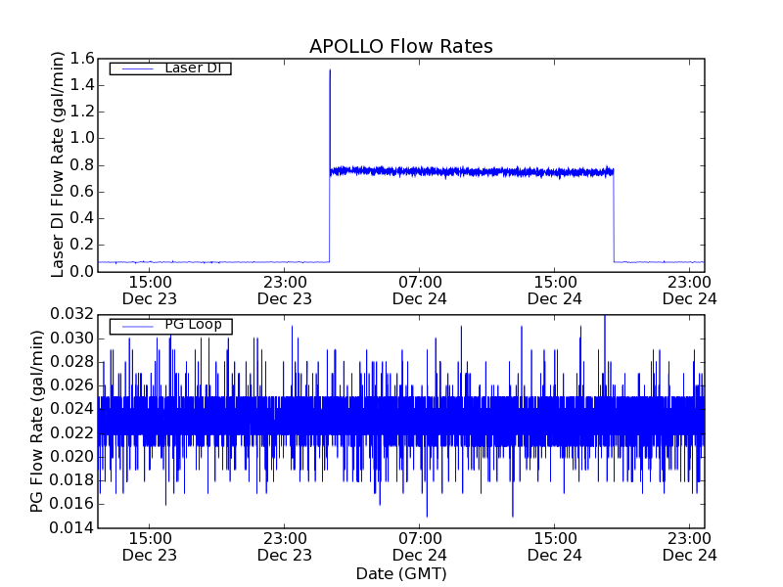
Task: Select the PG Loop legend entry
Action: (170, 326)
